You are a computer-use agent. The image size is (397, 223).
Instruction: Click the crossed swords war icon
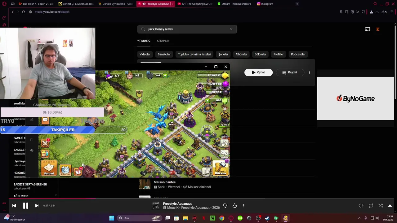[x=45, y=143]
